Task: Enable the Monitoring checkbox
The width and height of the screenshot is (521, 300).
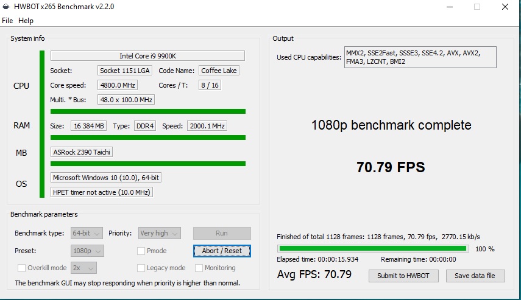Action: click(199, 268)
